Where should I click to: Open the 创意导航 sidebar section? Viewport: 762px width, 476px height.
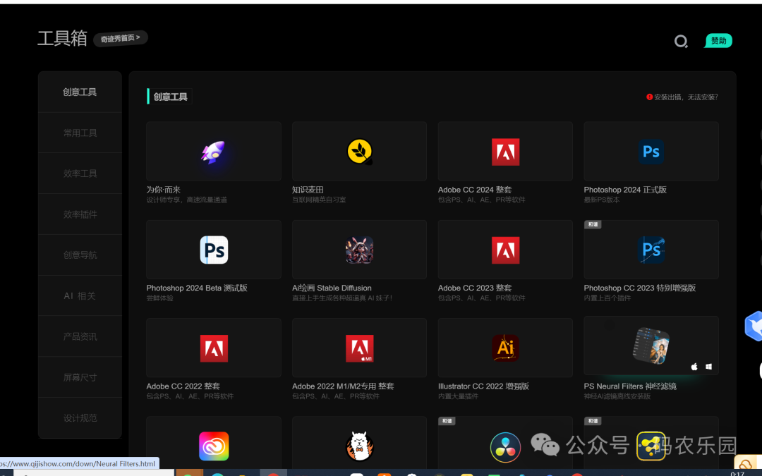point(80,255)
